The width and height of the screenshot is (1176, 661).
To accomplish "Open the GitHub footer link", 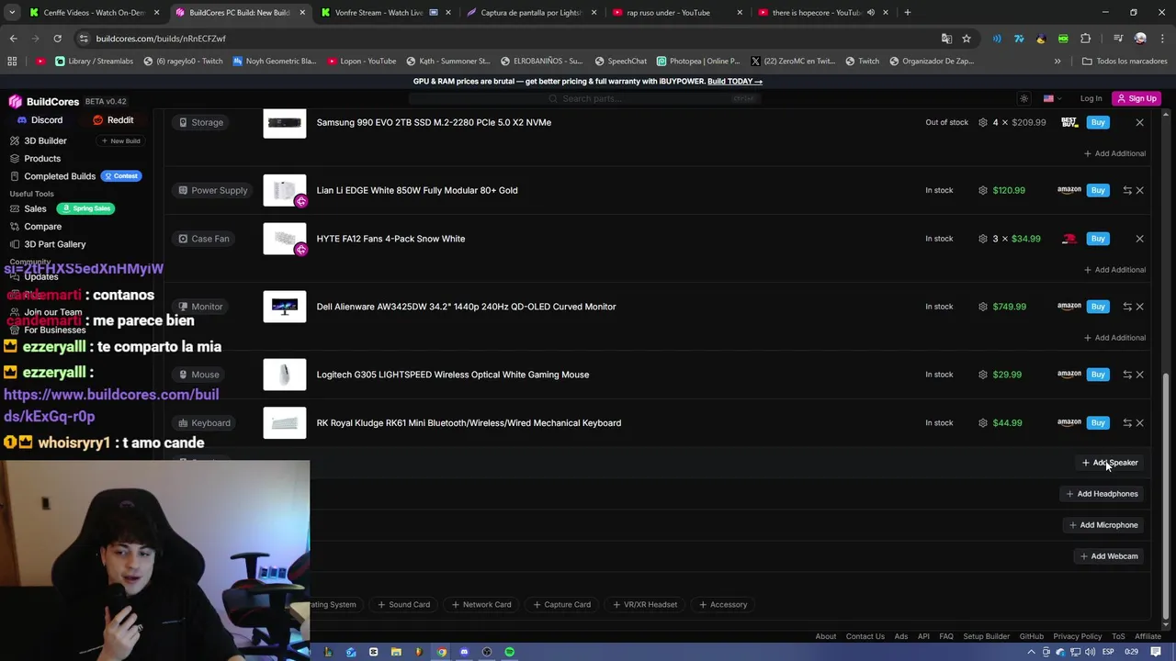I will pyautogui.click(x=1031, y=636).
